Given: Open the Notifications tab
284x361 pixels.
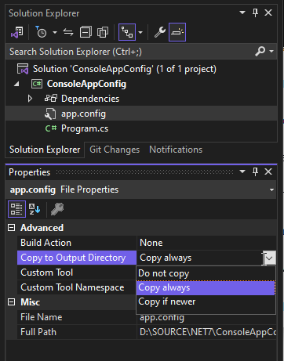Looking at the screenshot, I should point(176,150).
